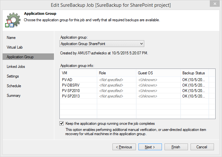222x157 pixels.
Task: Uncheck Keep the application group running
Action: coord(62,124)
